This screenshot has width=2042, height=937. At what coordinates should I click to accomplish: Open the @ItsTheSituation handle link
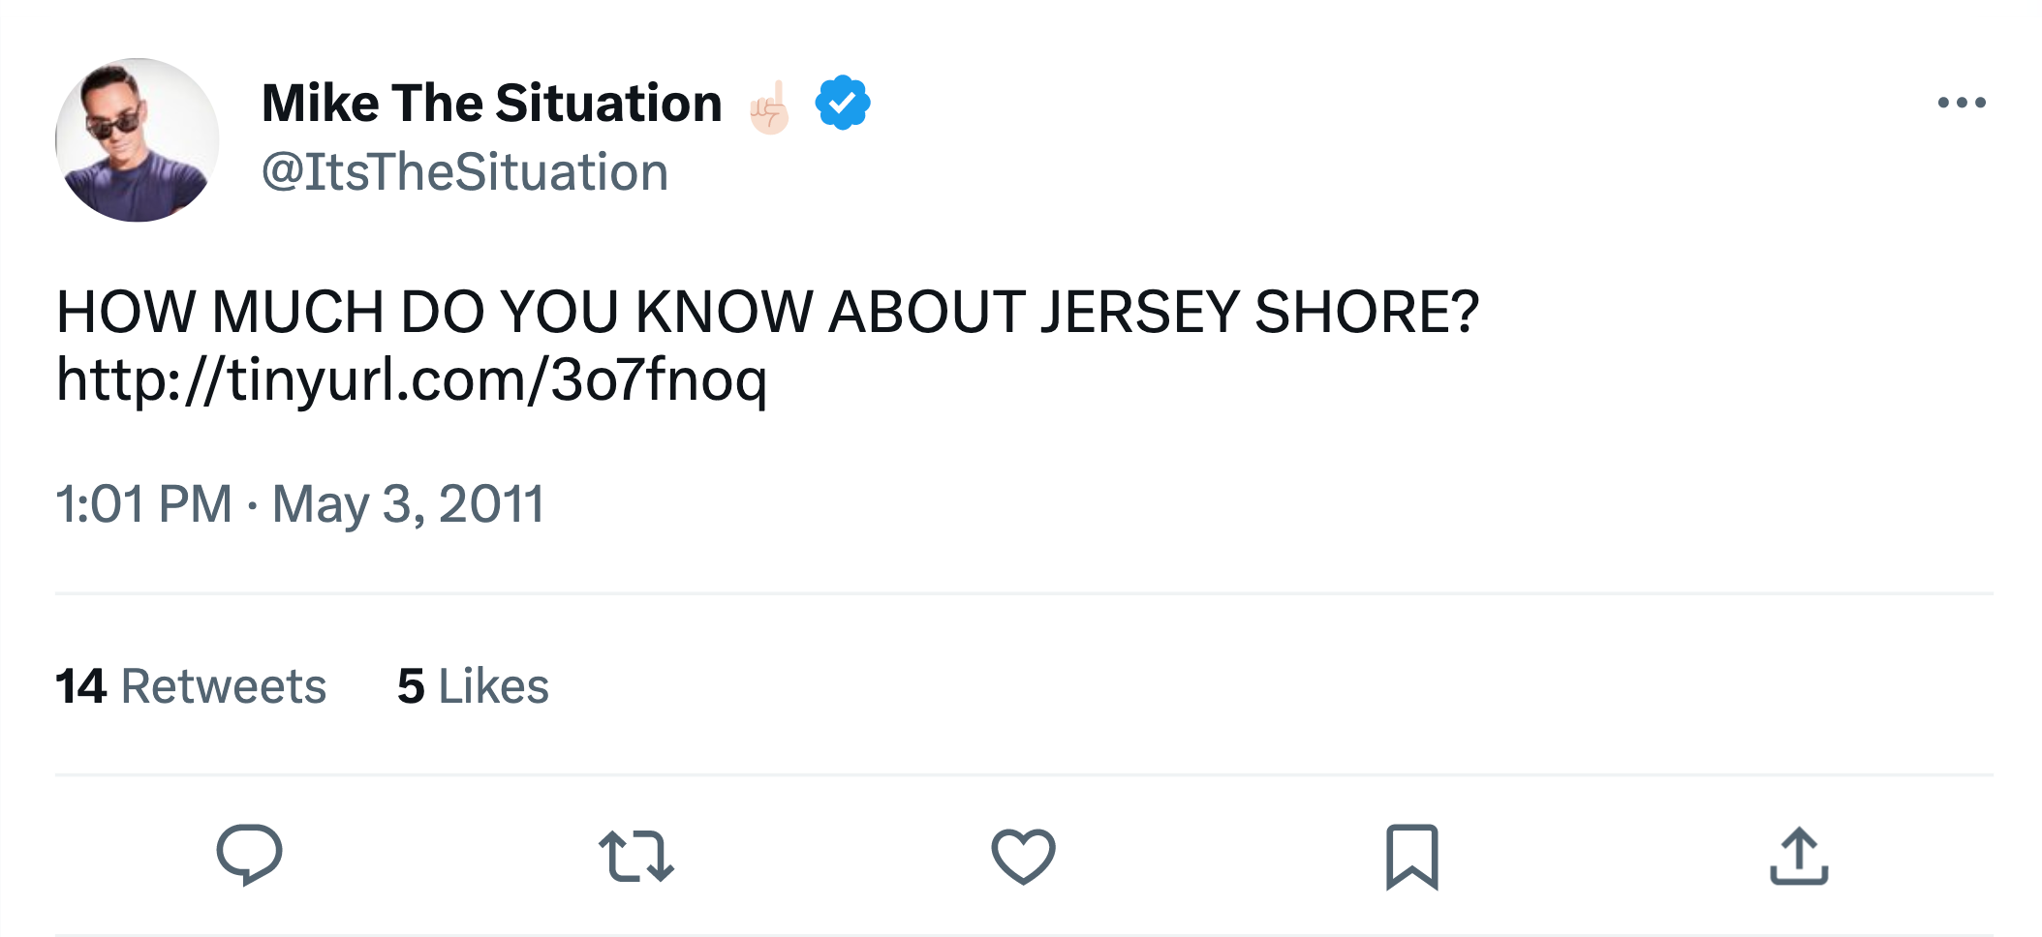click(465, 172)
